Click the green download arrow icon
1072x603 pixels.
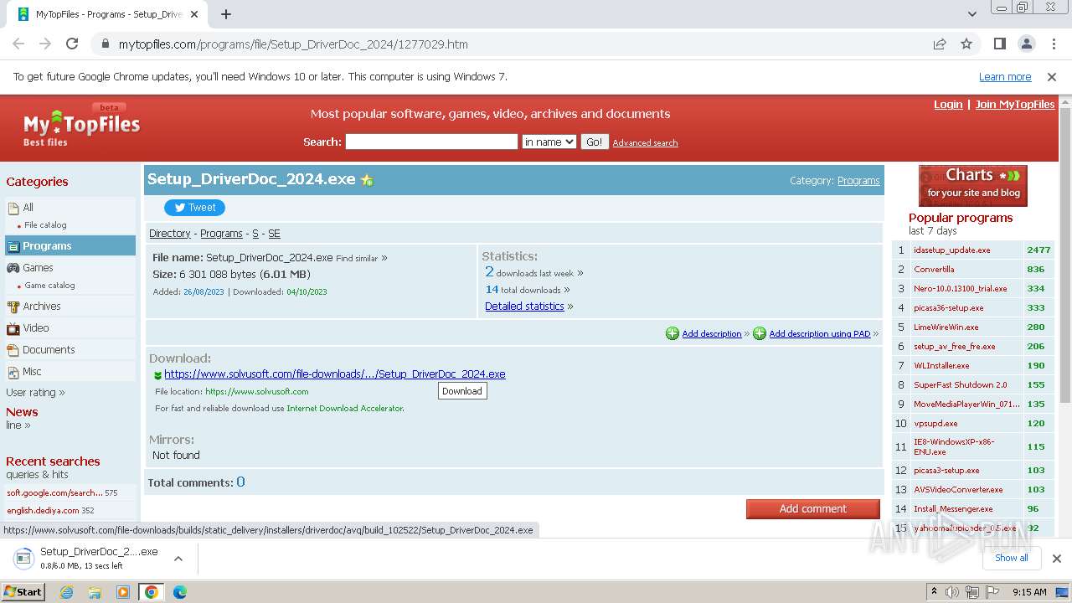tap(157, 375)
